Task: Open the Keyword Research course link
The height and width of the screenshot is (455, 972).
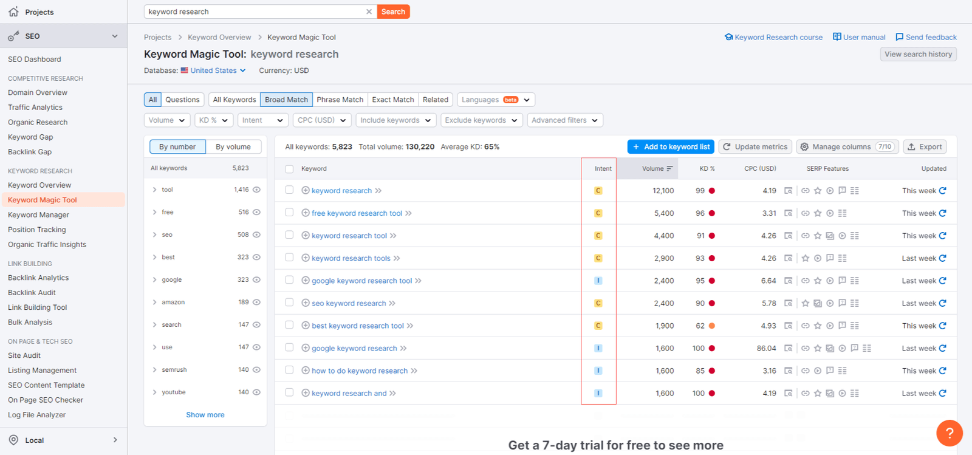Action: [x=773, y=37]
